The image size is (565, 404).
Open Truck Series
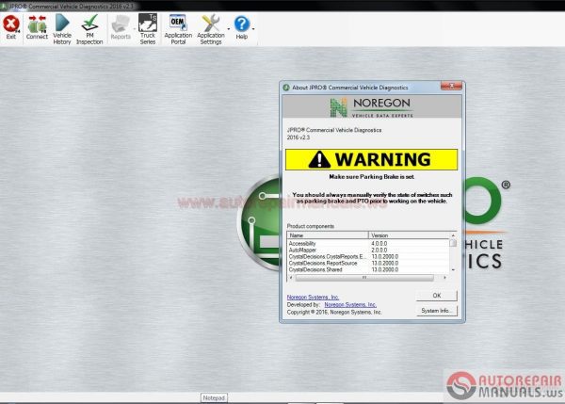pyautogui.click(x=148, y=29)
